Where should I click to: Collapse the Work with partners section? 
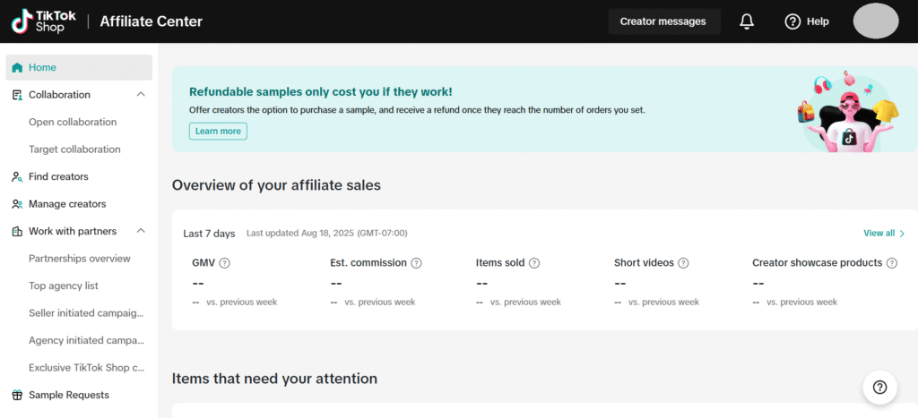141,231
